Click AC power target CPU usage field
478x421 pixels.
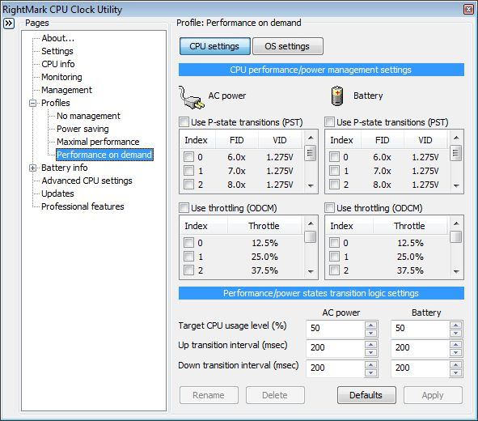(x=336, y=329)
